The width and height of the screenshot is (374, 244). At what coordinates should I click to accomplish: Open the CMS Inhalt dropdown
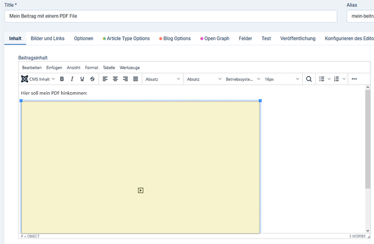pyautogui.click(x=39, y=79)
